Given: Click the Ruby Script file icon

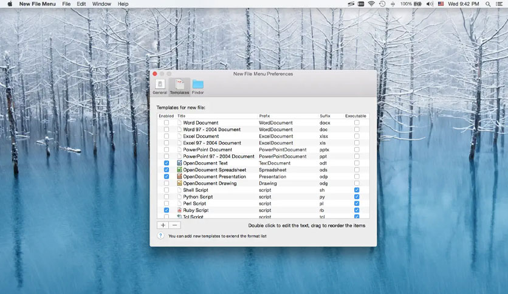Looking at the screenshot, I should (x=179, y=210).
